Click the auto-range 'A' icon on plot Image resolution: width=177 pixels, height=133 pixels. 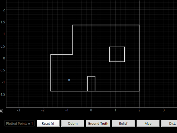pos(1,111)
